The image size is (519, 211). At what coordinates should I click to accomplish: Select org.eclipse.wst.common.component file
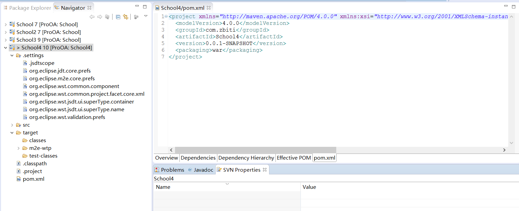pyautogui.click(x=74, y=86)
